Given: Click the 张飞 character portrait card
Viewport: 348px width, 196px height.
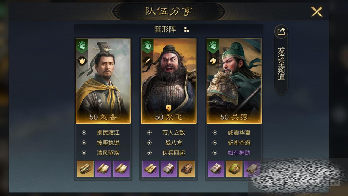Looking at the screenshot, I should pyautogui.click(x=169, y=81).
